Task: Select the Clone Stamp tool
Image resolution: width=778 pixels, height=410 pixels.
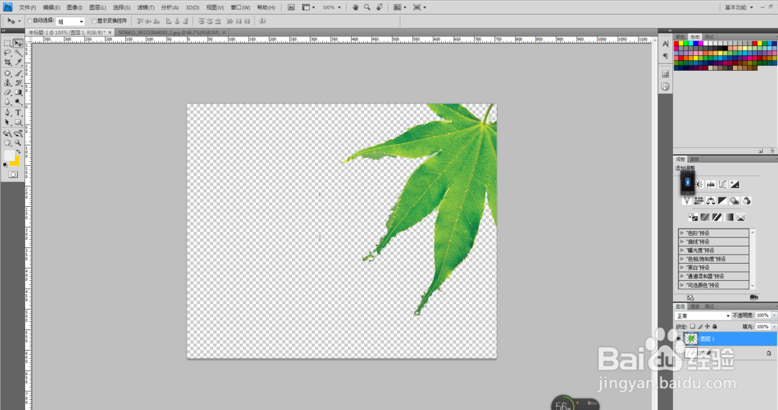Action: [8, 83]
